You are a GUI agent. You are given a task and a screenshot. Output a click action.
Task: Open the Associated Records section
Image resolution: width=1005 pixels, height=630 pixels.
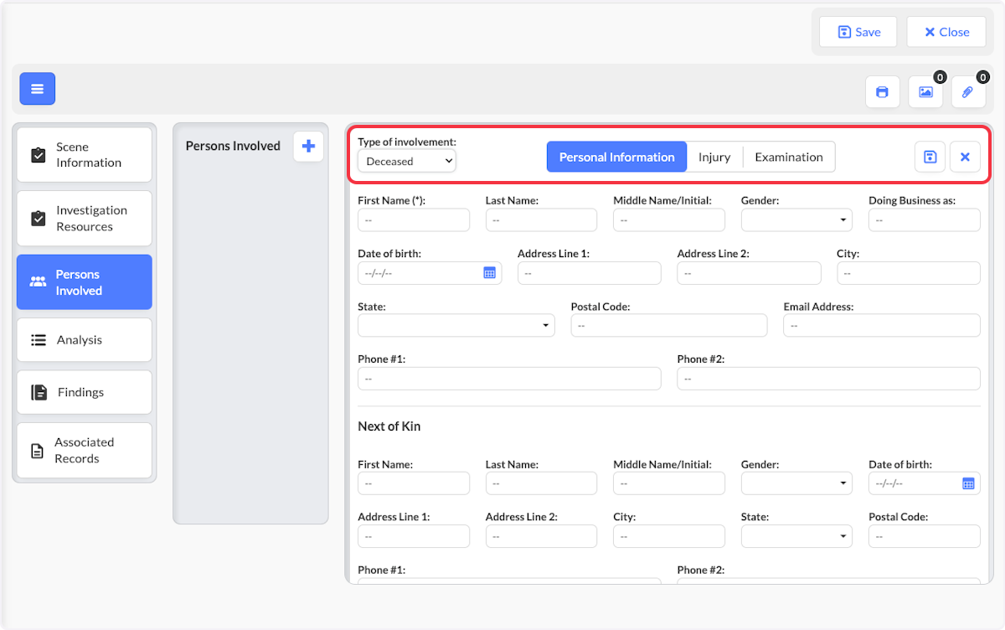(85, 451)
